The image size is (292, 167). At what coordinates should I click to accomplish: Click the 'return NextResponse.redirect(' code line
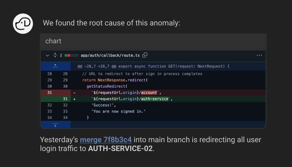coord(115,80)
